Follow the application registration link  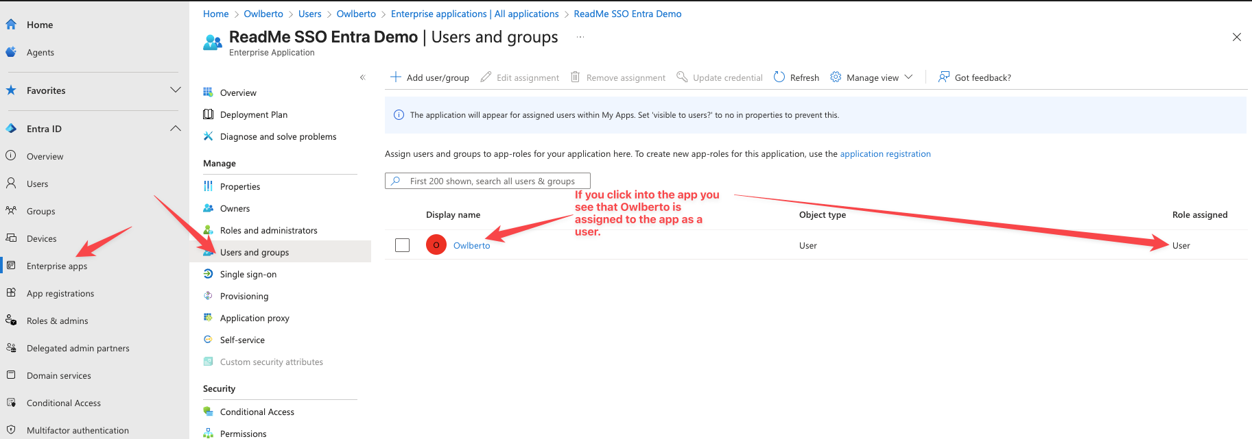(885, 154)
